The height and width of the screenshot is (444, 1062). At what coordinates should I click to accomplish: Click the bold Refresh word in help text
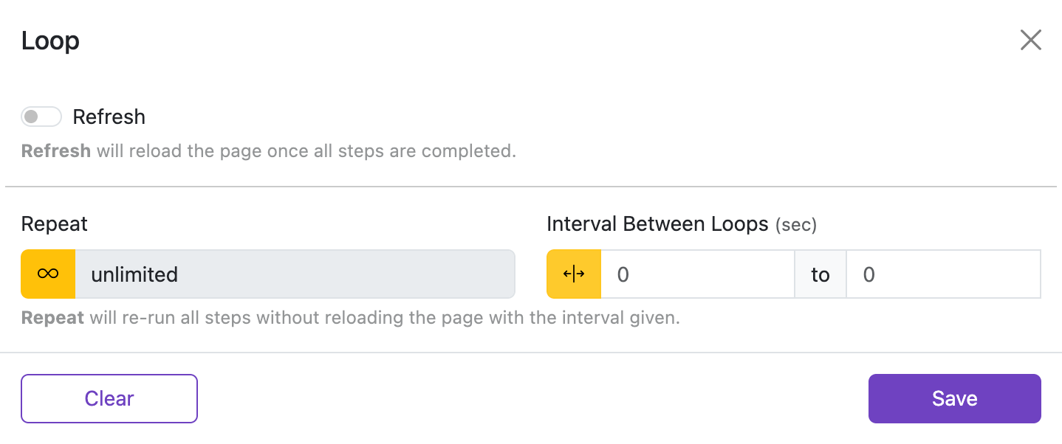56,151
